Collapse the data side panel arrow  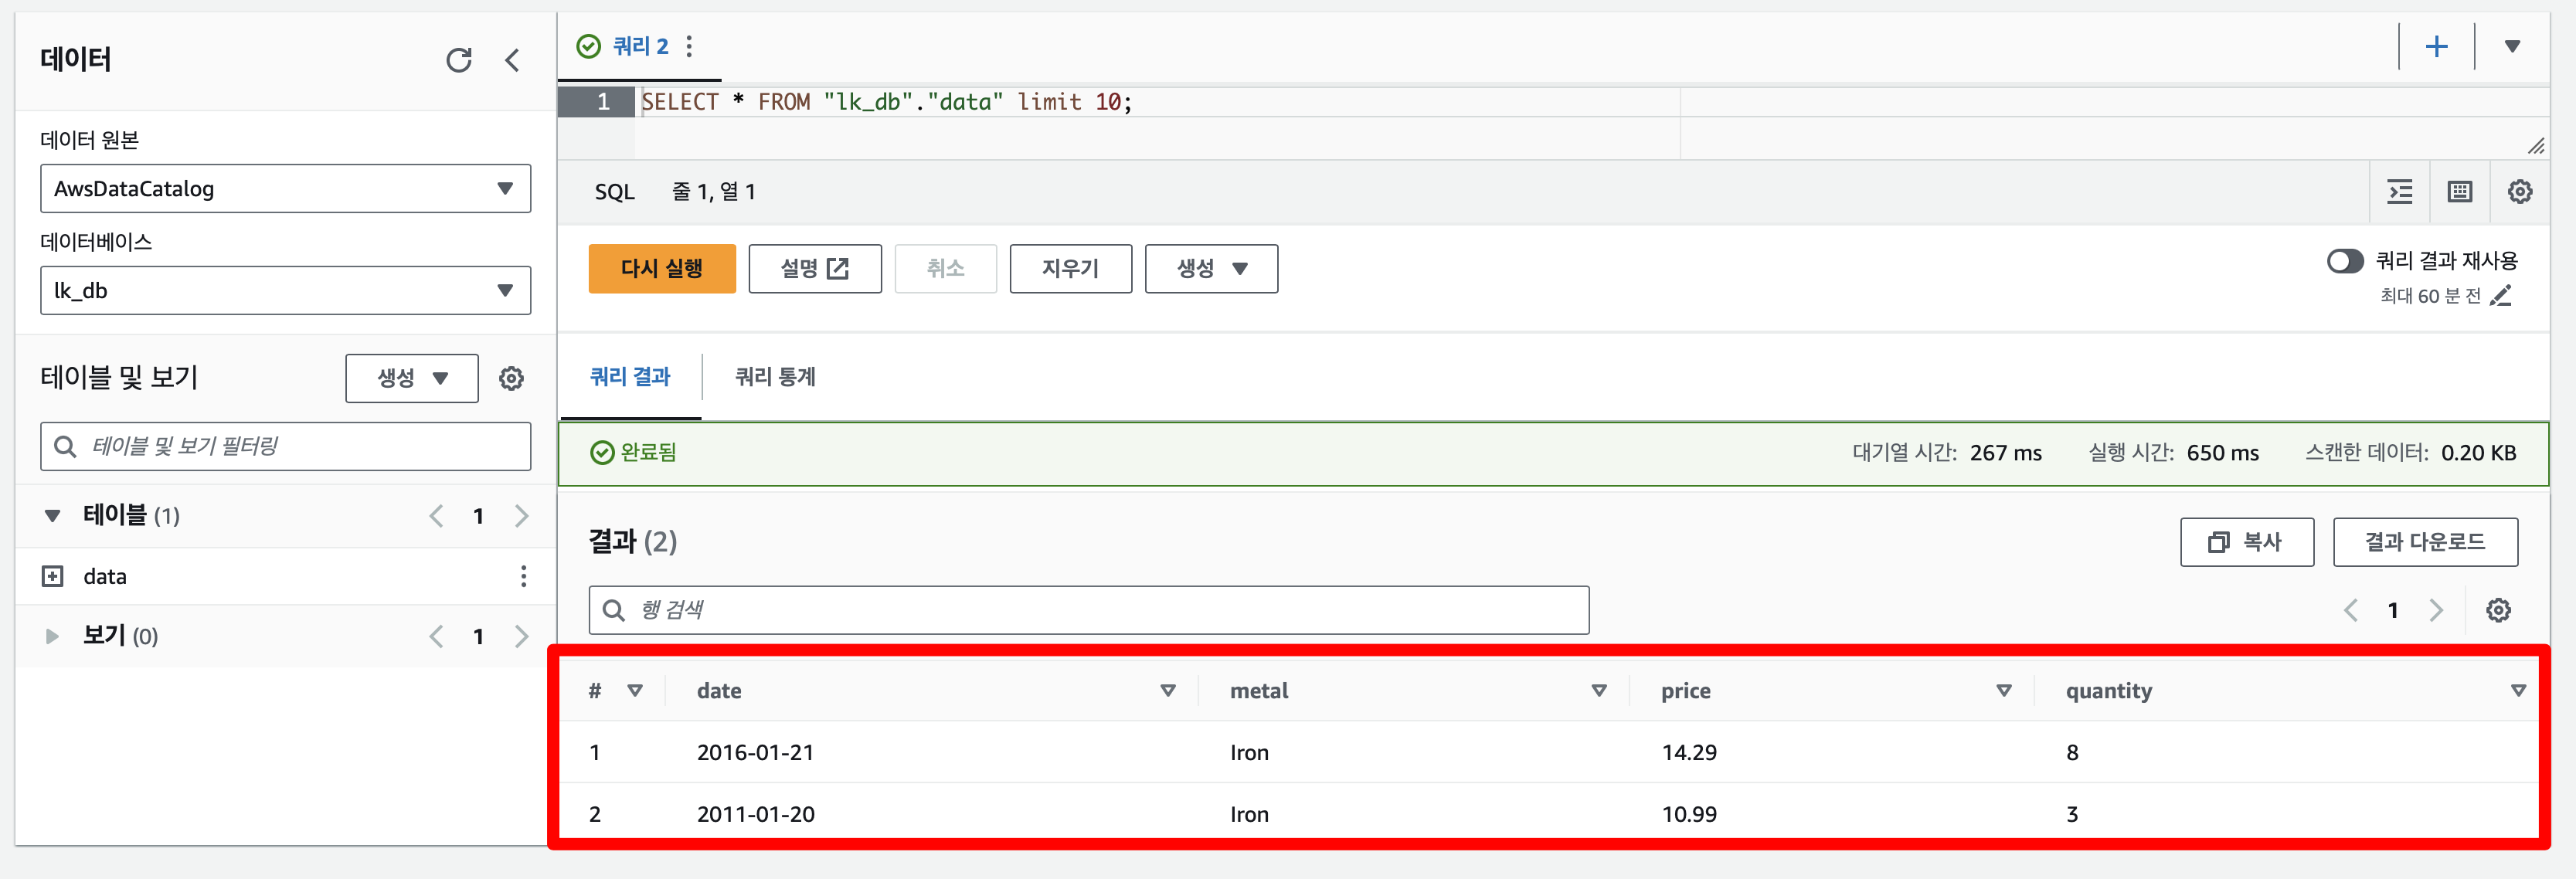point(512,60)
